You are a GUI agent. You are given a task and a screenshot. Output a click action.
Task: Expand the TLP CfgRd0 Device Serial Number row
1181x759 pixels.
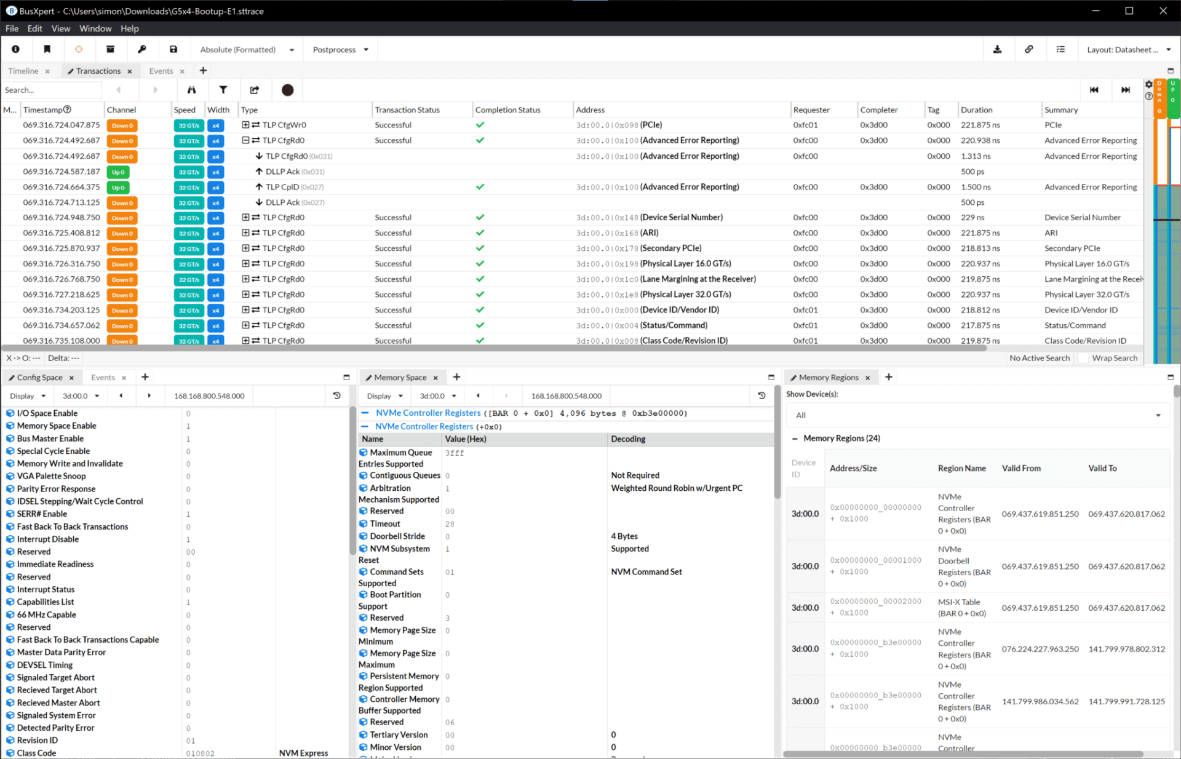245,217
